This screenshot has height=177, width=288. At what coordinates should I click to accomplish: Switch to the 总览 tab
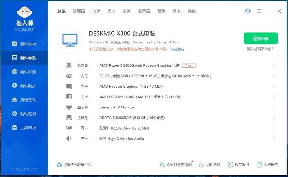(x=61, y=11)
